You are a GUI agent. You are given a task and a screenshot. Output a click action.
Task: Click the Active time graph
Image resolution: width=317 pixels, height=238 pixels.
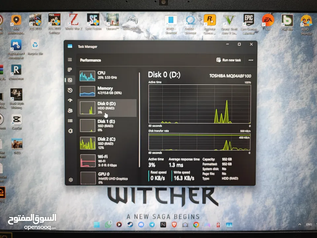click(x=199, y=104)
